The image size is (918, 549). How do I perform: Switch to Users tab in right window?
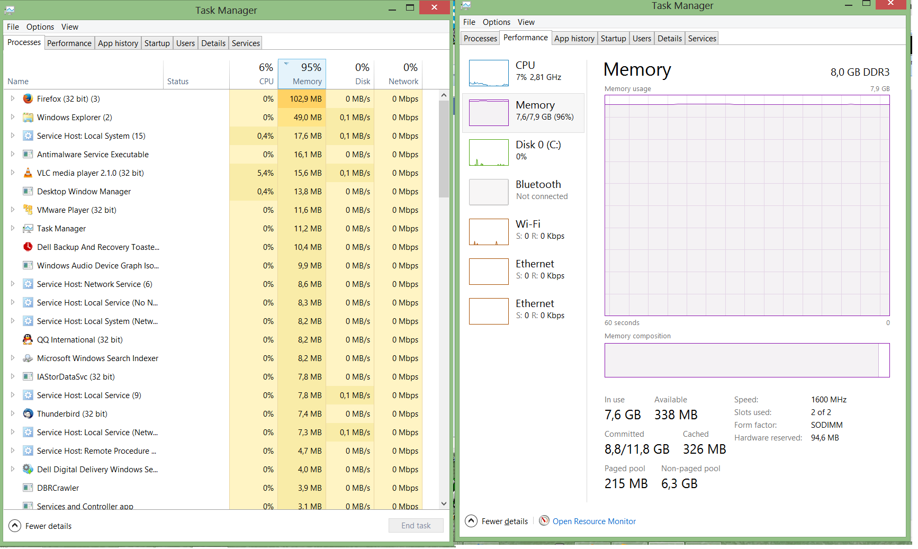pyautogui.click(x=642, y=39)
